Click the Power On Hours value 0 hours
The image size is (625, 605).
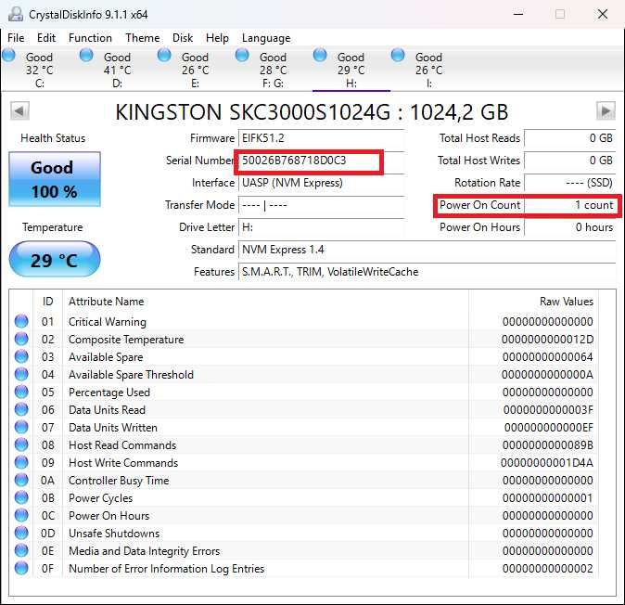tap(570, 227)
